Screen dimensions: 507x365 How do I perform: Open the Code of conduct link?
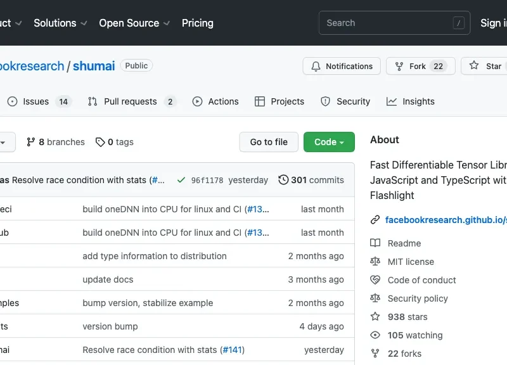[x=421, y=280]
